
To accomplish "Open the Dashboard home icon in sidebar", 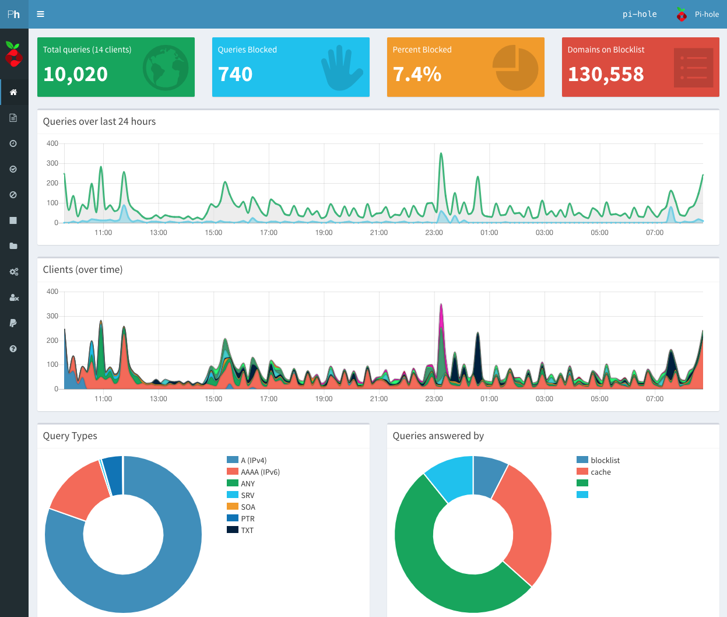I will [13, 92].
